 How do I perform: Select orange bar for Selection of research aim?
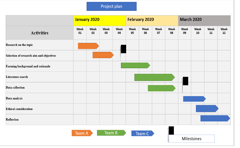click(103, 55)
